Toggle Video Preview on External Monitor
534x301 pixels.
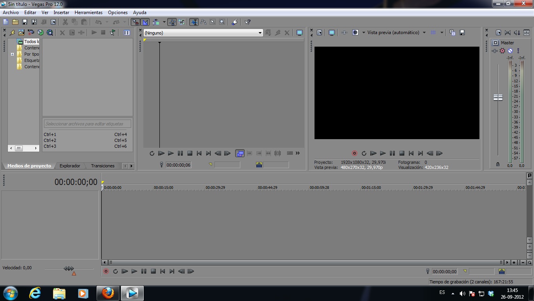click(332, 33)
